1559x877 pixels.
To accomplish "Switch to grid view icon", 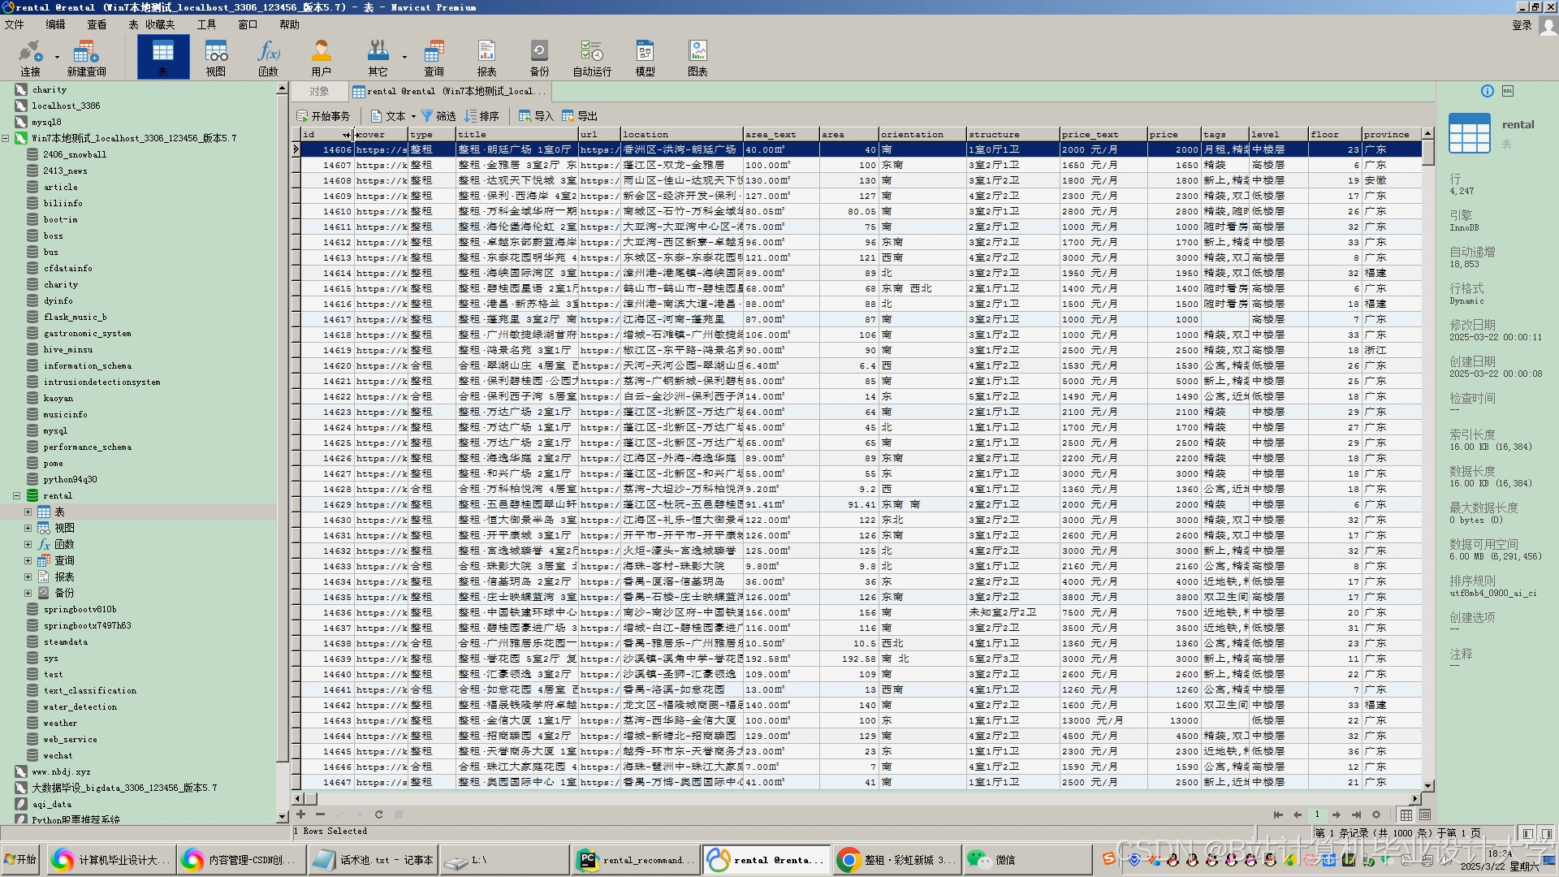I will pyautogui.click(x=1406, y=814).
